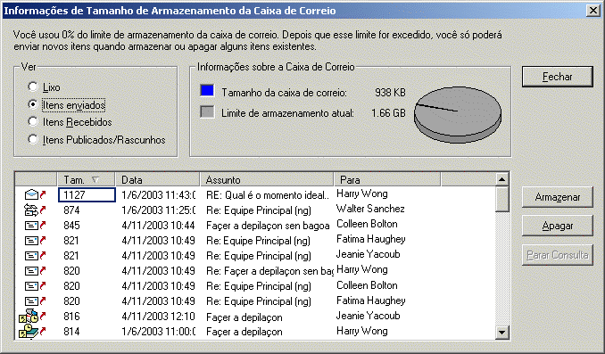Click the Data column header
The image size is (605, 354).
pos(157,180)
